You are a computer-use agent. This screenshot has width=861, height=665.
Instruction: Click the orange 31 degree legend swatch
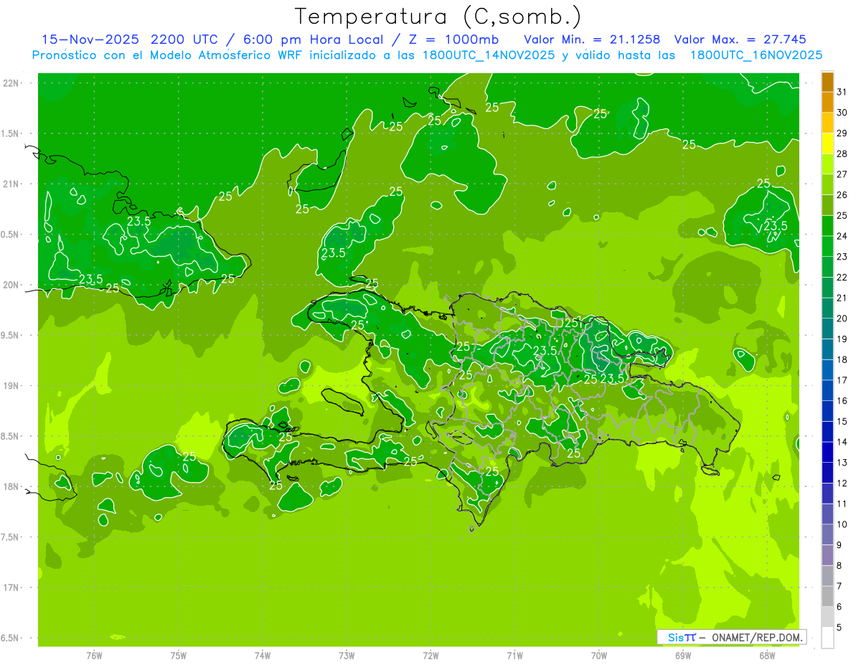[x=827, y=82]
